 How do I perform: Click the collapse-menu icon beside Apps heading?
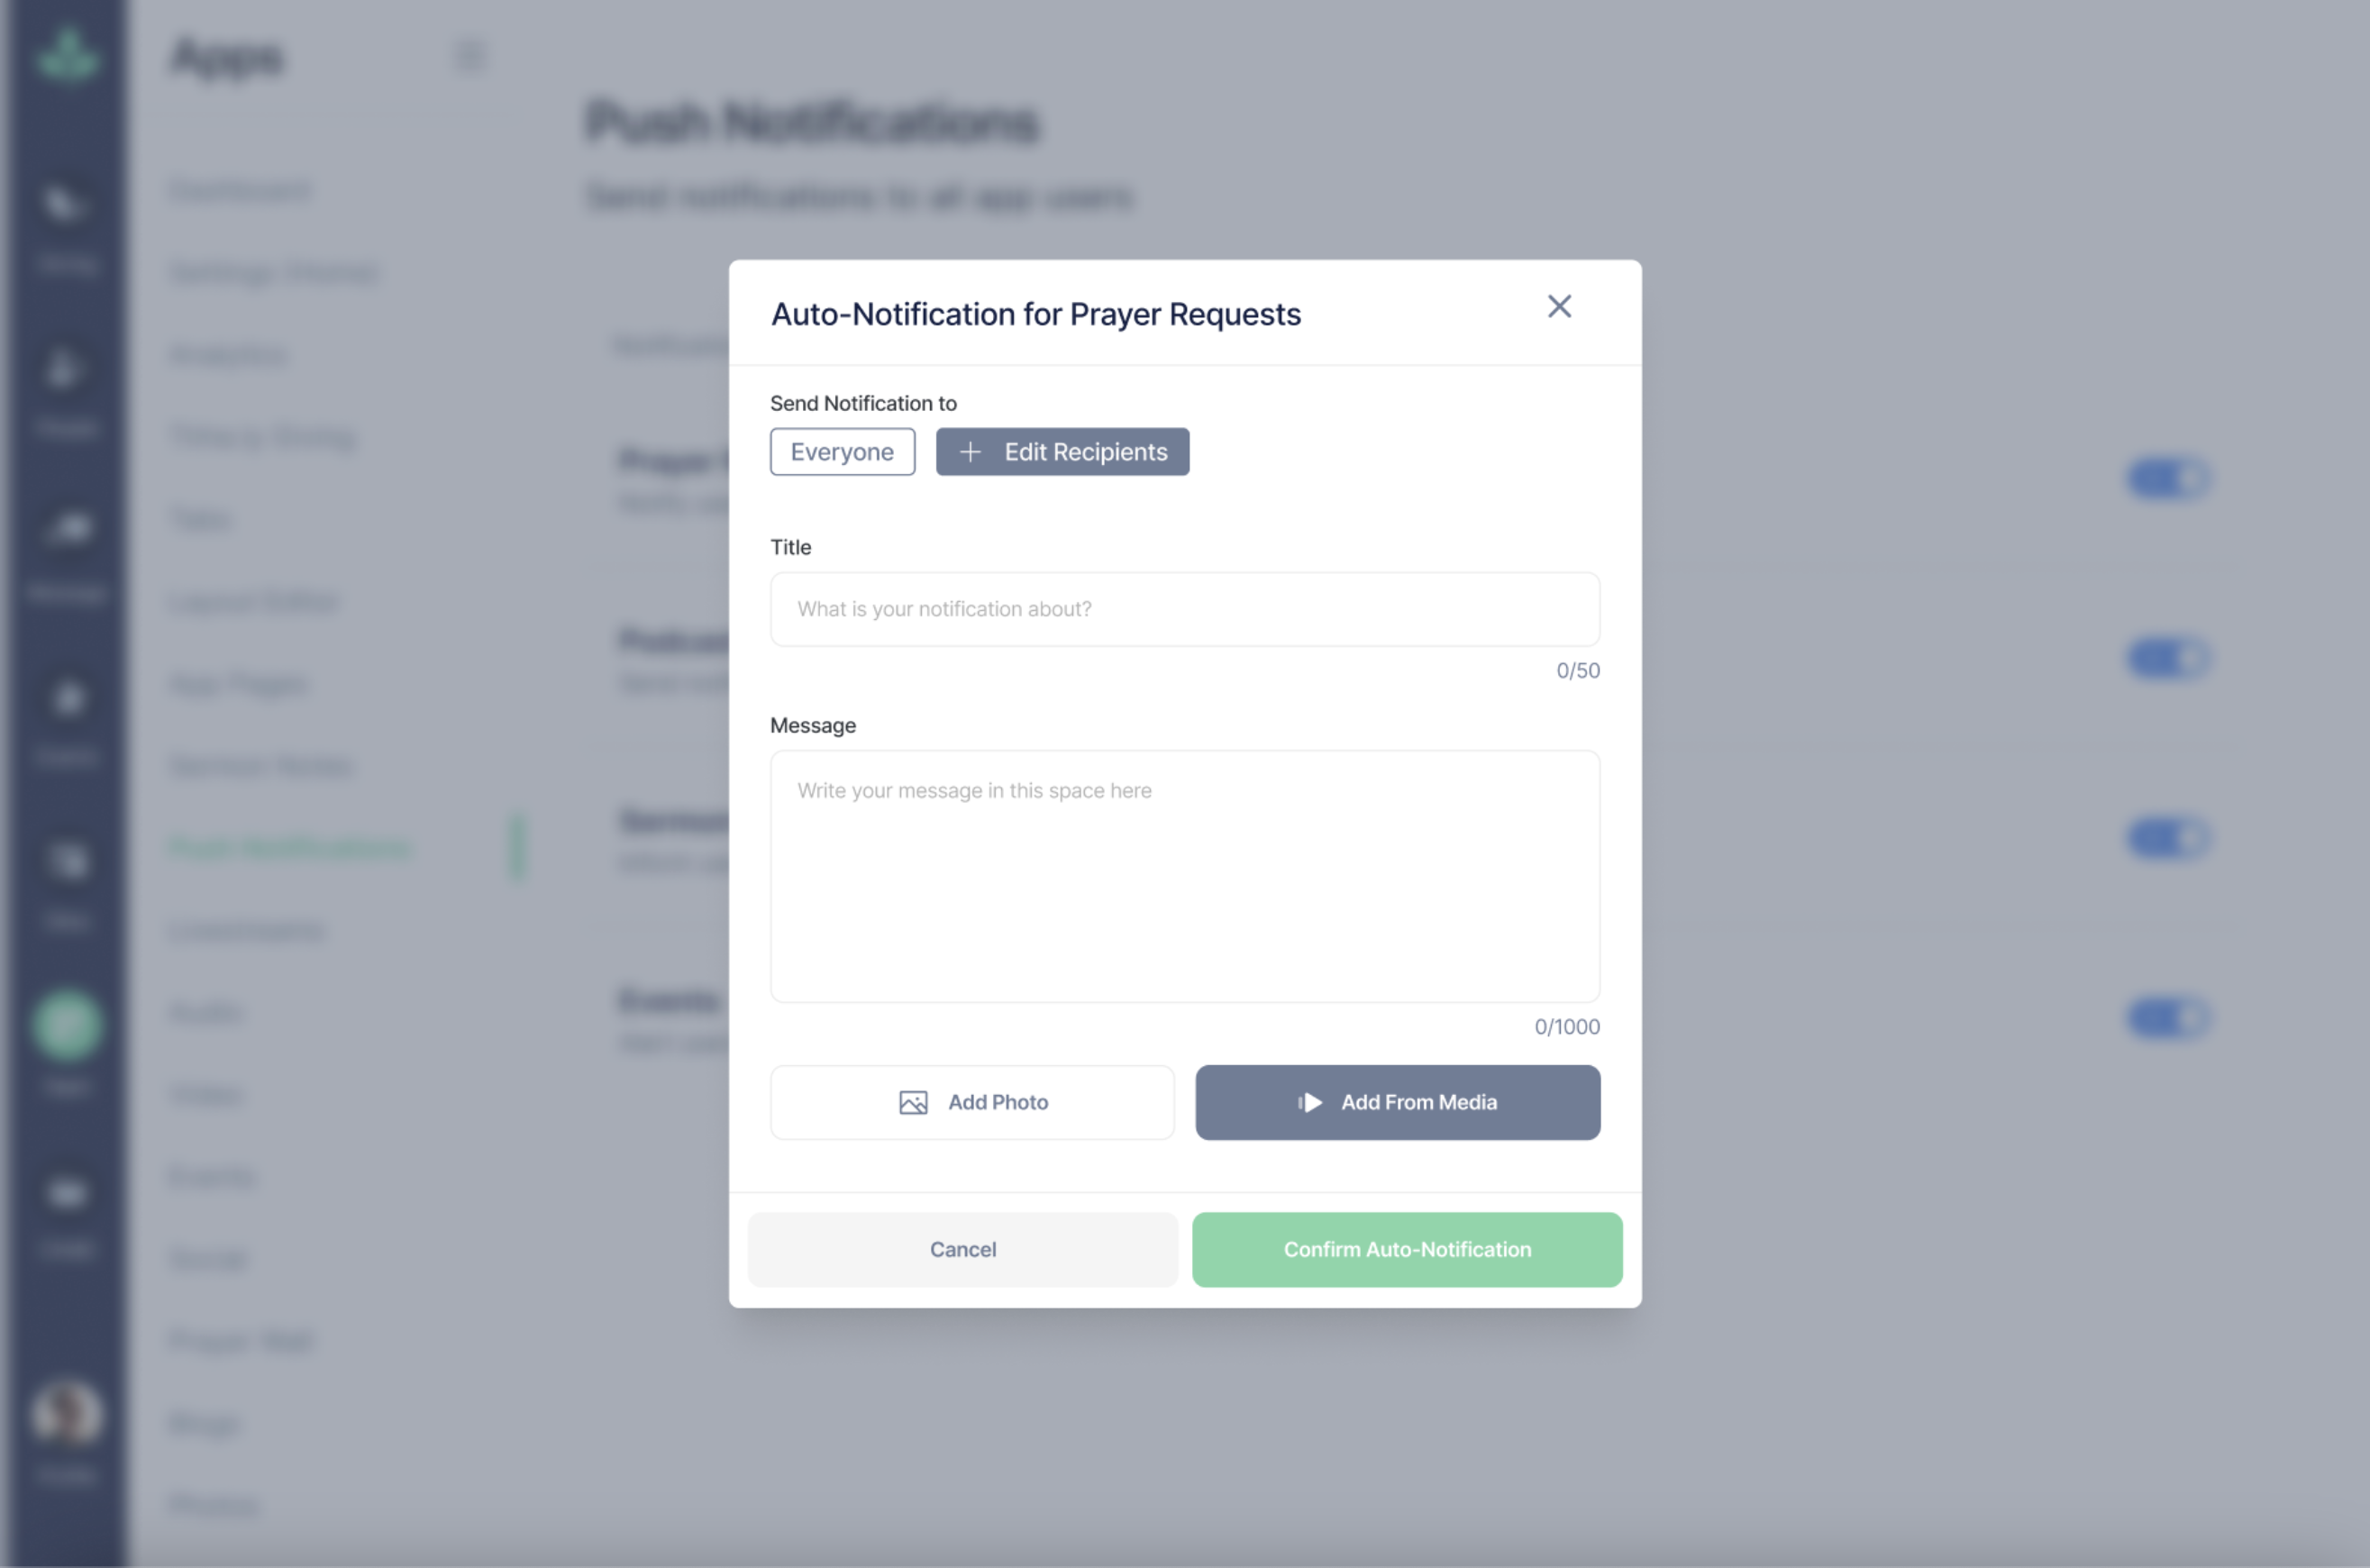(470, 56)
